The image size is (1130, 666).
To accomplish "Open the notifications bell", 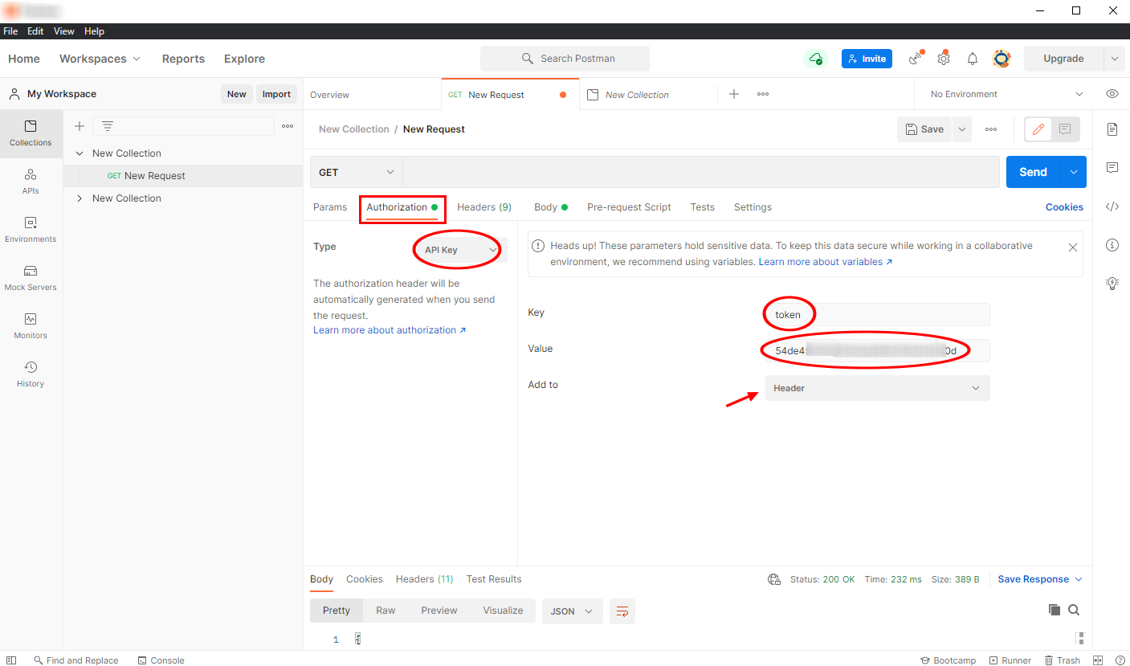I will [x=973, y=59].
